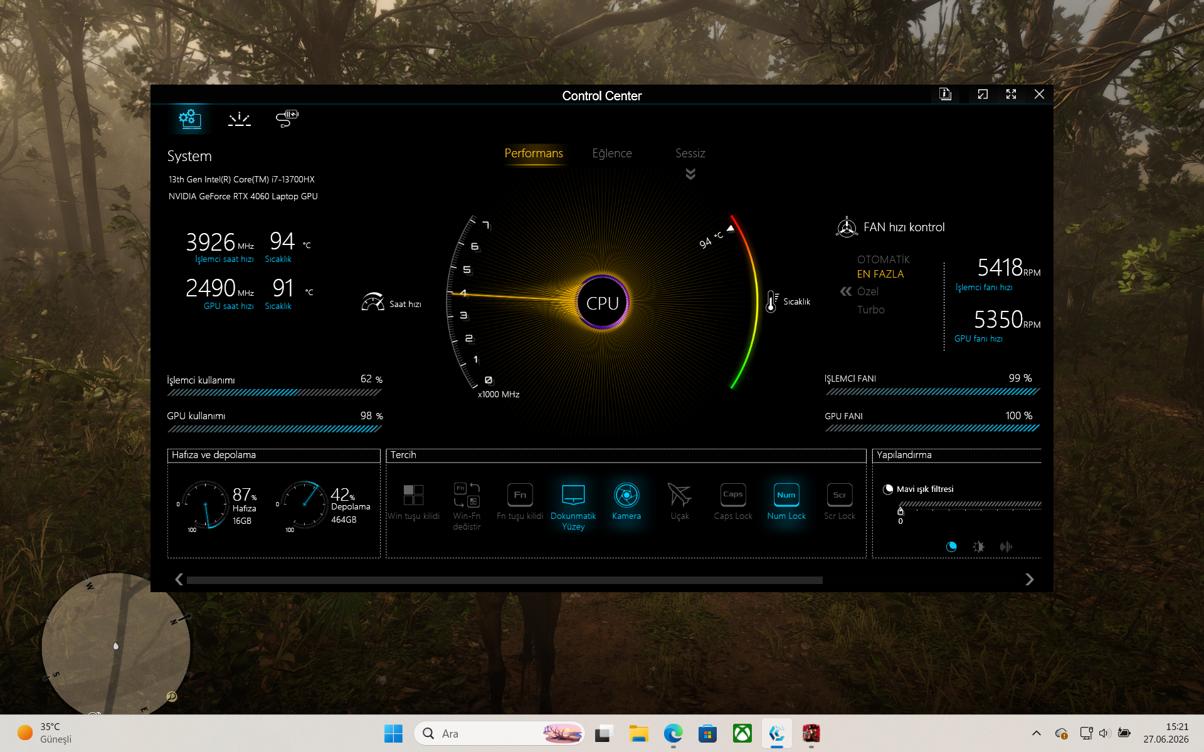Toggle the Win tuşu kilidi option
The width and height of the screenshot is (1204, 752).
413,502
